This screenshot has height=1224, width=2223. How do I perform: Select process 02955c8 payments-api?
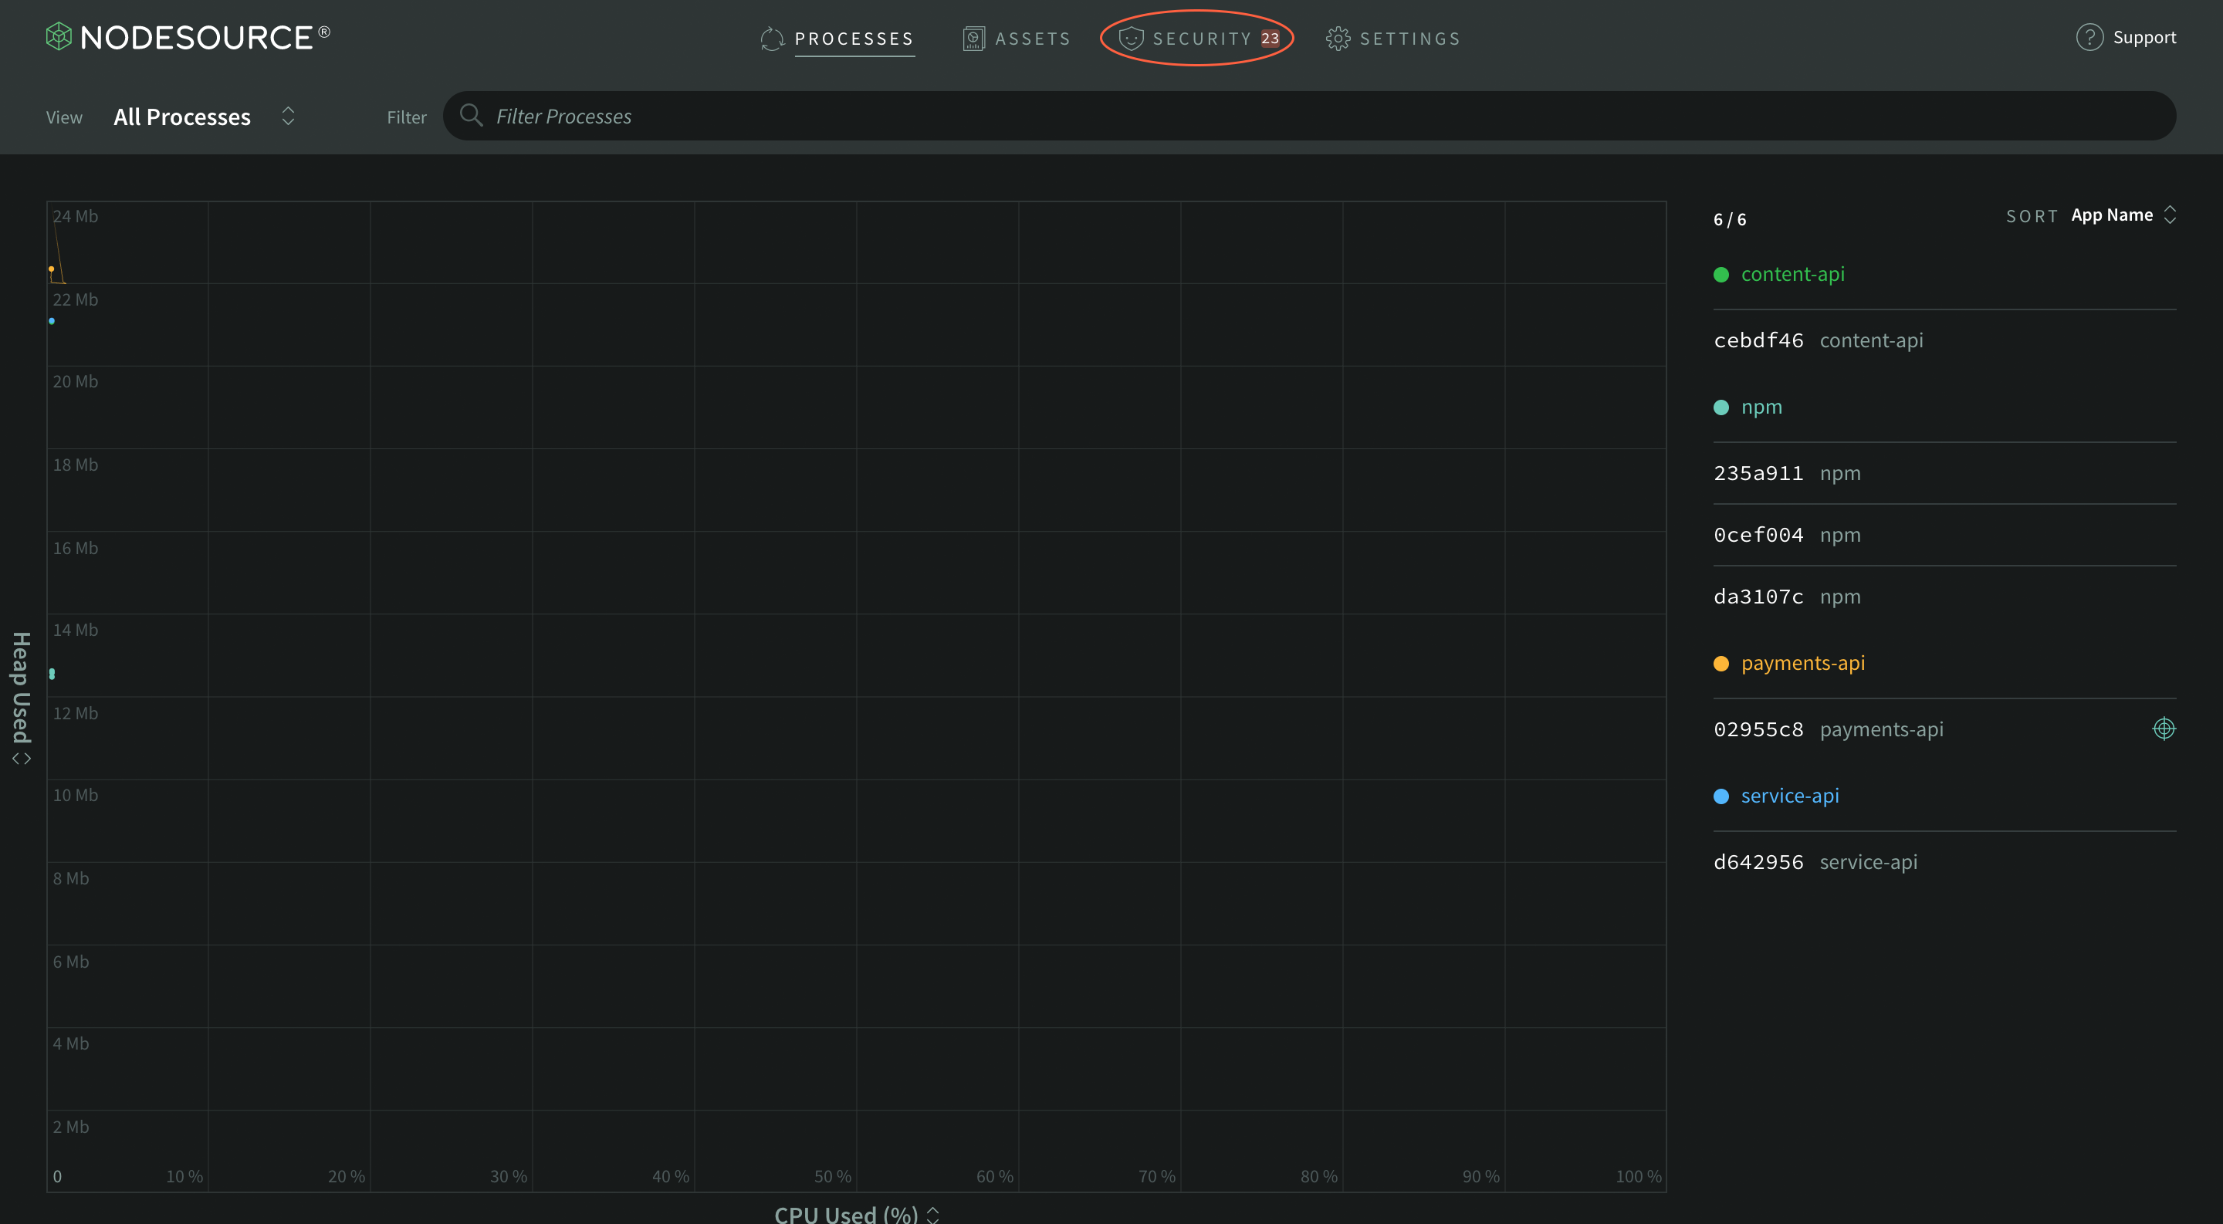[1944, 730]
